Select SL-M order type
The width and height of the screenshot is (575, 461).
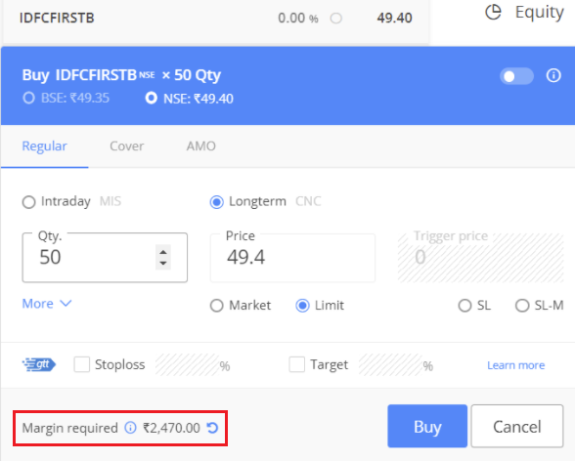522,306
